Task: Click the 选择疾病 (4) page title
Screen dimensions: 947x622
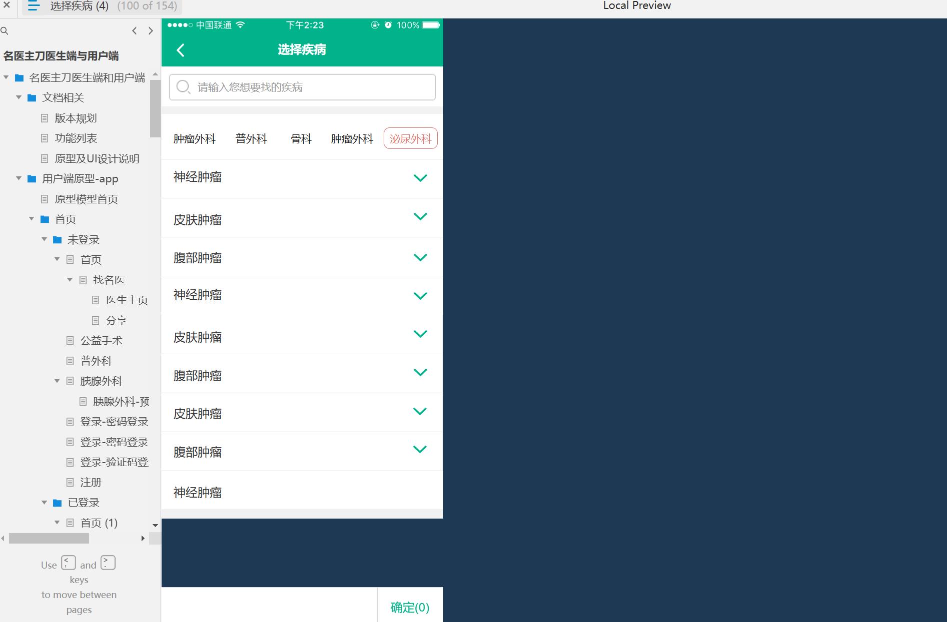Action: click(x=79, y=6)
